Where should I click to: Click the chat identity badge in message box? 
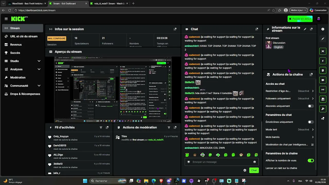click(189, 162)
